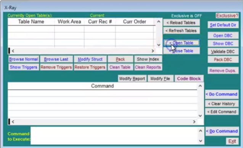Click the Exit button

pyautogui.click(x=232, y=141)
